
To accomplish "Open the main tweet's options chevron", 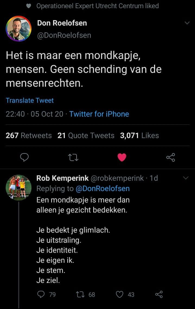I will [187, 23].
